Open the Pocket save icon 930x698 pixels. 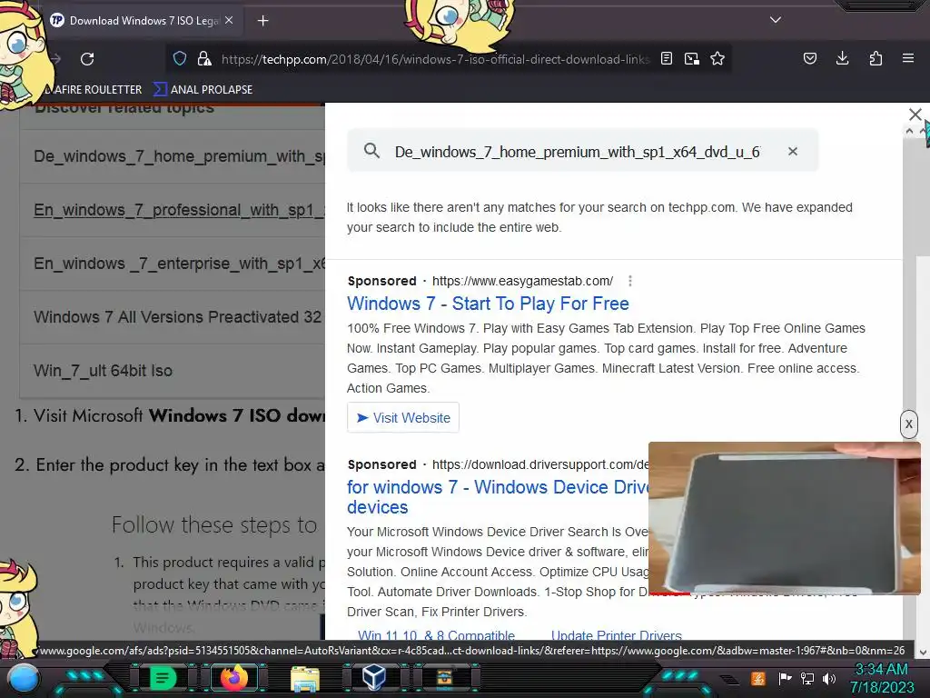[x=809, y=58]
